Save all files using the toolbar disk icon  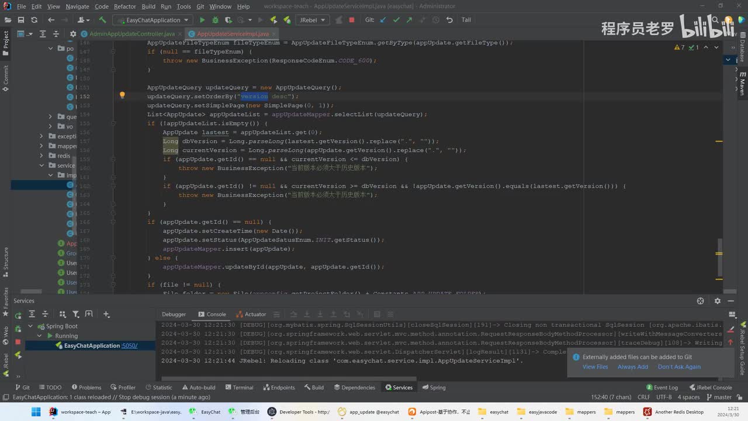[21, 20]
